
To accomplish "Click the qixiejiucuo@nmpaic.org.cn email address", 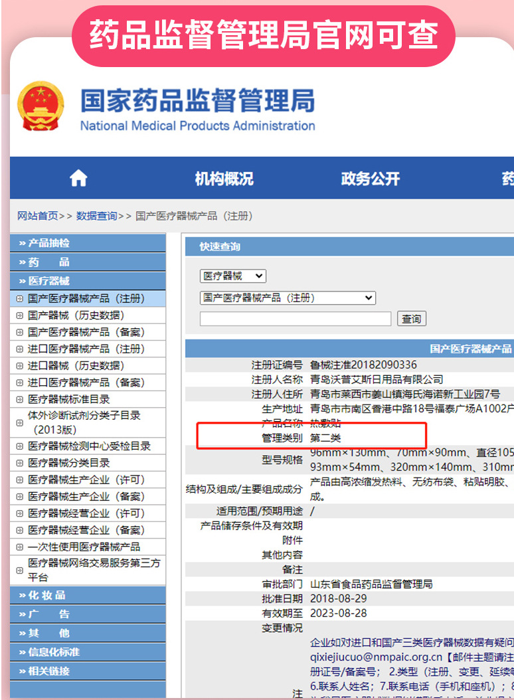I will pos(376,657).
